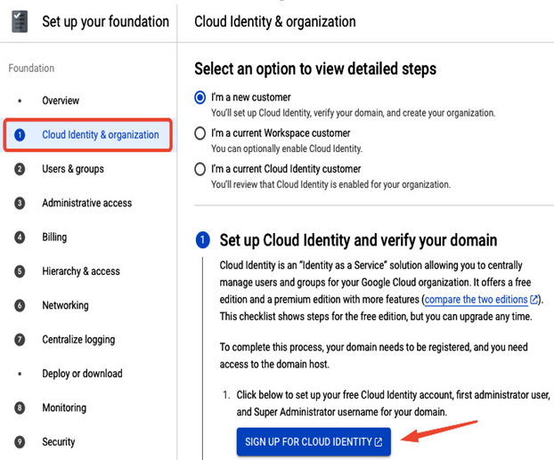
Task: Click the Set up your foundation title
Action: point(106,22)
